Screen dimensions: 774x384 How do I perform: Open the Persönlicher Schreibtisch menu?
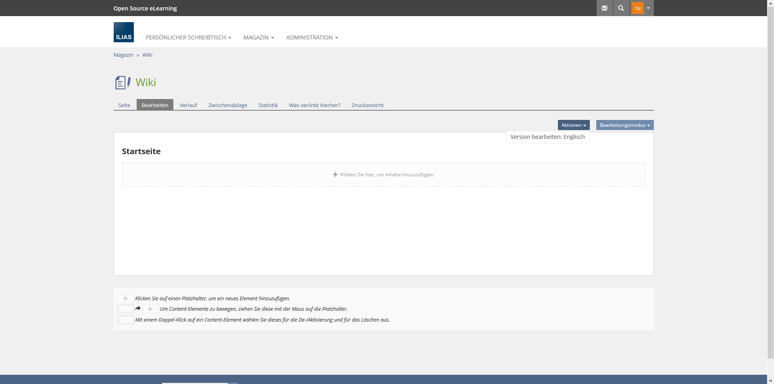click(x=188, y=37)
